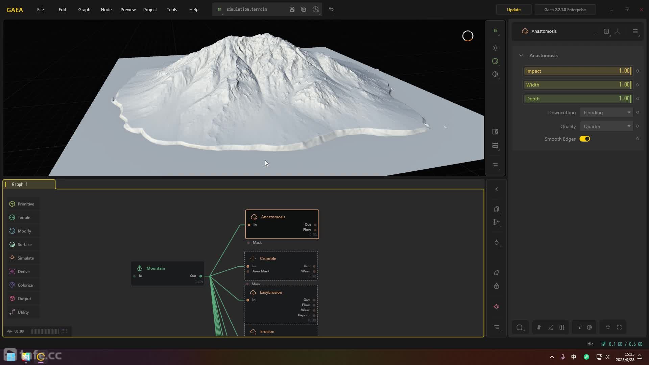Click the fullscreen expand icon in bottom toolbar
Viewport: 649px width, 365px height.
pos(619,327)
